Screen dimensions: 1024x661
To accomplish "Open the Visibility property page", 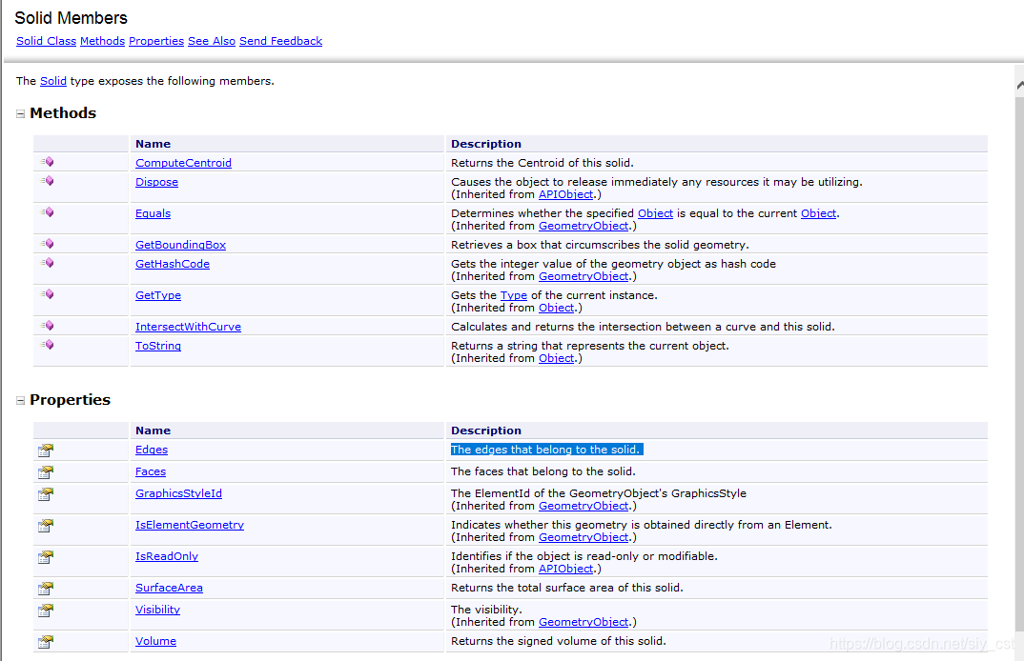I will (157, 610).
